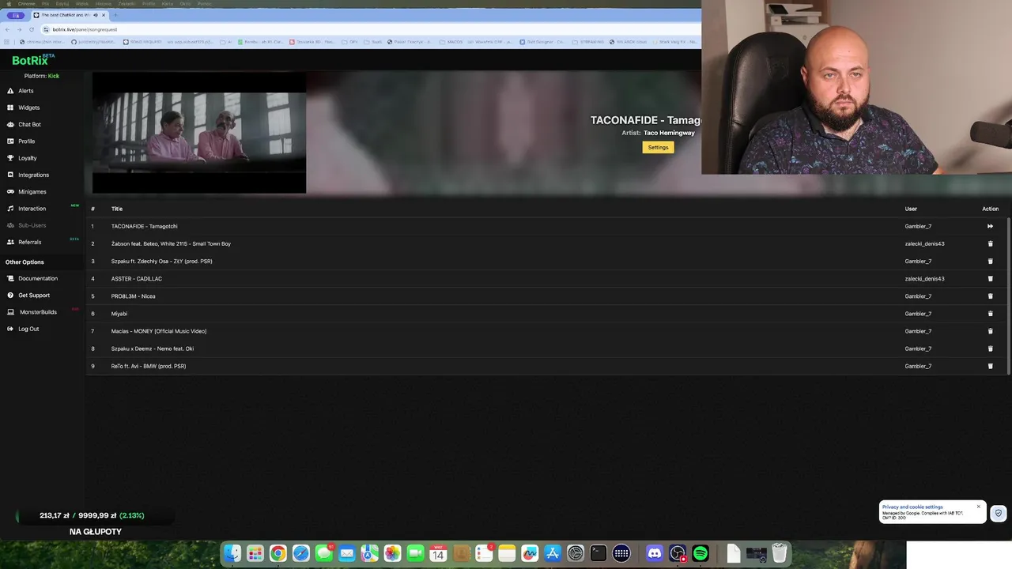Delete the Szpaku x Deemz Nemo request
The width and height of the screenshot is (1012, 569).
coord(990,349)
